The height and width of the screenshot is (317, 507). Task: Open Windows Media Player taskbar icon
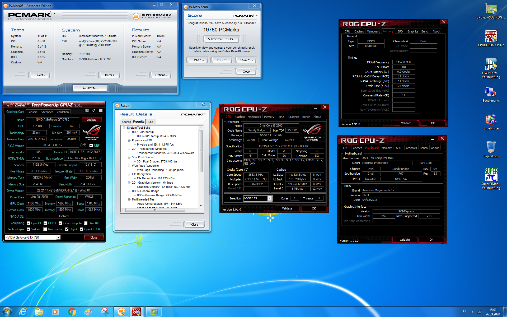(55, 312)
